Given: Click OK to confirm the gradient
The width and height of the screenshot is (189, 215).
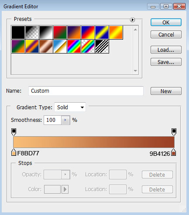Looking at the screenshot, I should click(166, 22).
